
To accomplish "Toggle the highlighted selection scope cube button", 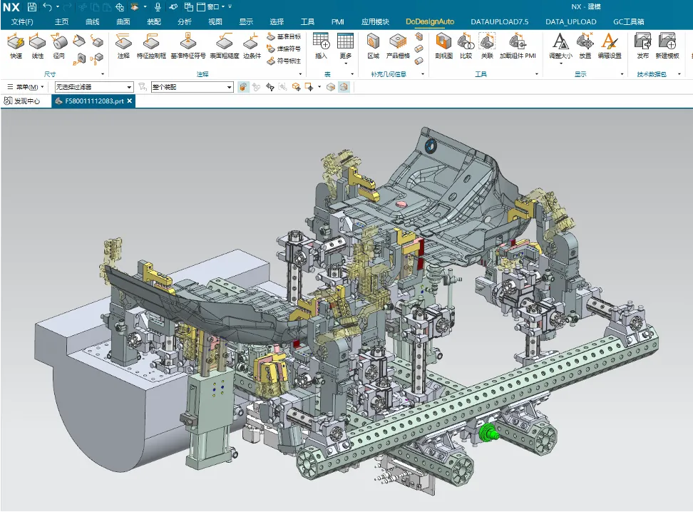I will coord(244,87).
